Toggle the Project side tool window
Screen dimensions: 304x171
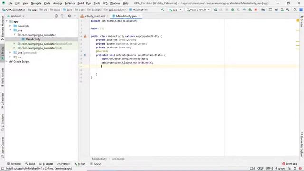point(2,53)
